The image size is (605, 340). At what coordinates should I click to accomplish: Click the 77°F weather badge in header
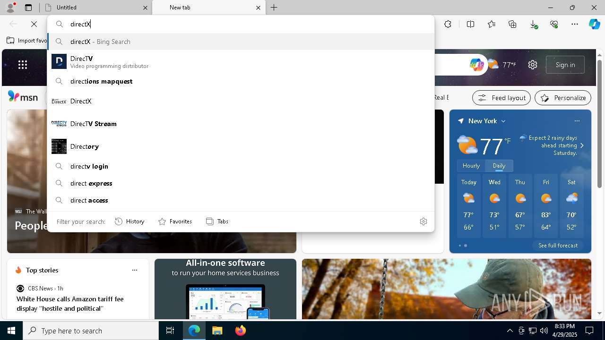click(502, 65)
